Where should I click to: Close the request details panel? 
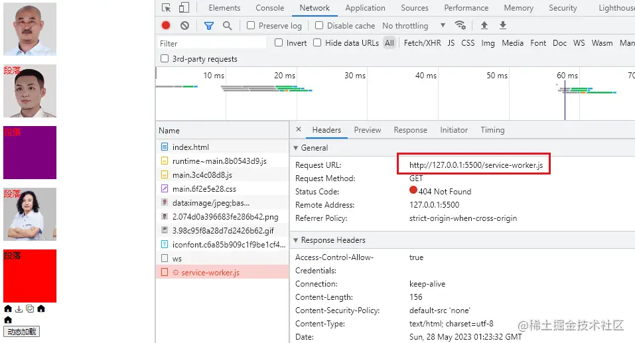click(x=299, y=129)
